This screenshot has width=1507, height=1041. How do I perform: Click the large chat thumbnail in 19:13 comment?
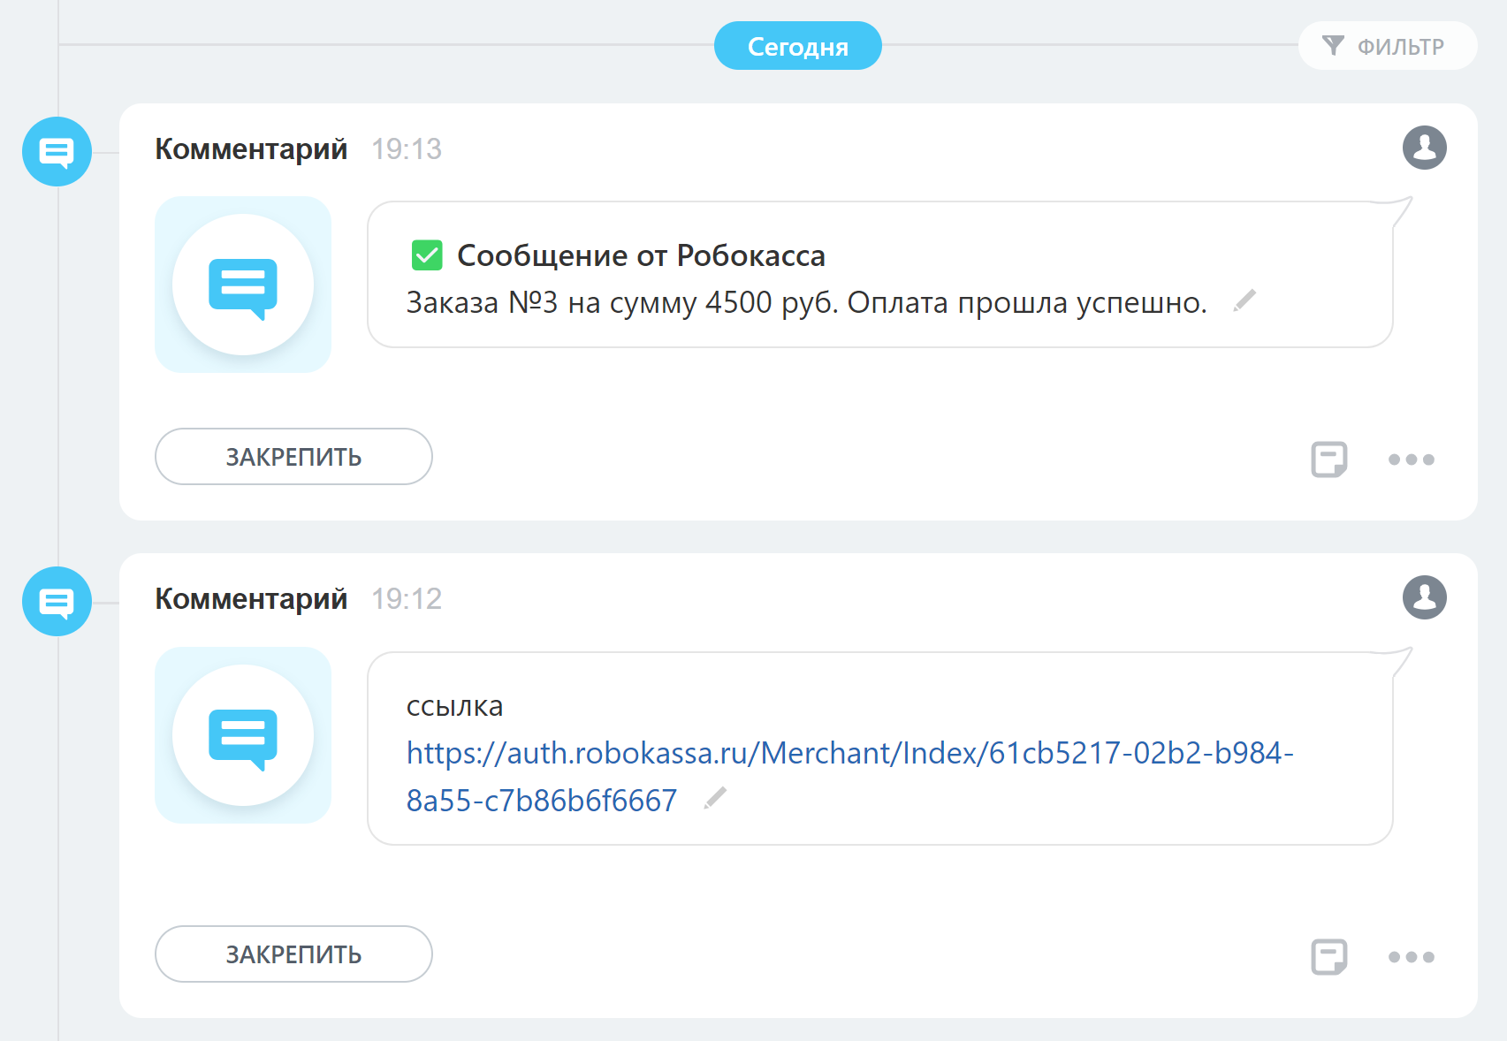coord(243,285)
